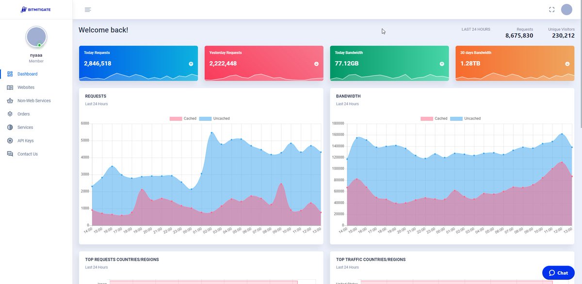Toggle Uncached series in Requests chart legend
This screenshot has width=582, height=284.
(214, 118)
